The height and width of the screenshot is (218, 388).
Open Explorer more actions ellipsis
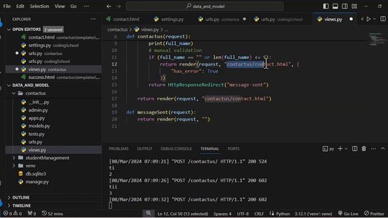(x=93, y=19)
